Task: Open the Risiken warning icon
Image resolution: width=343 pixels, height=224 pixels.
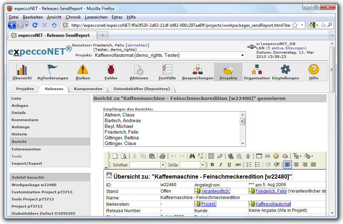Action: click(x=83, y=72)
